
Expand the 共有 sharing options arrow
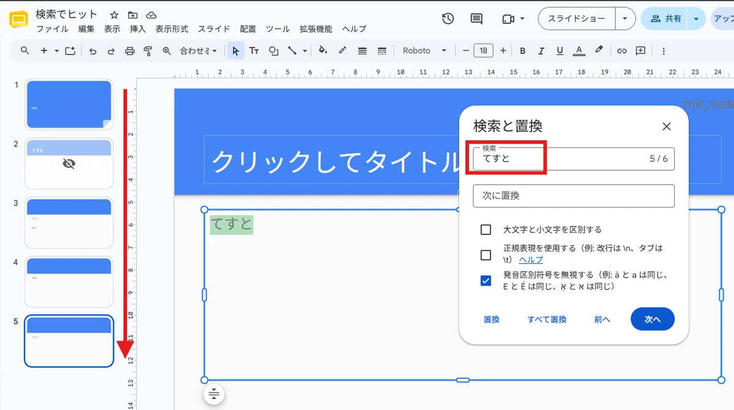[x=696, y=18]
